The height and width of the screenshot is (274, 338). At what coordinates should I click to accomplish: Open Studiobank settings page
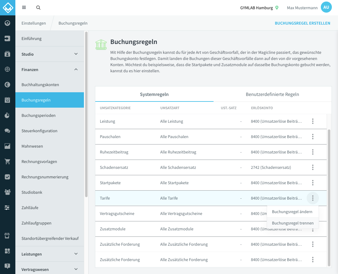49,192
